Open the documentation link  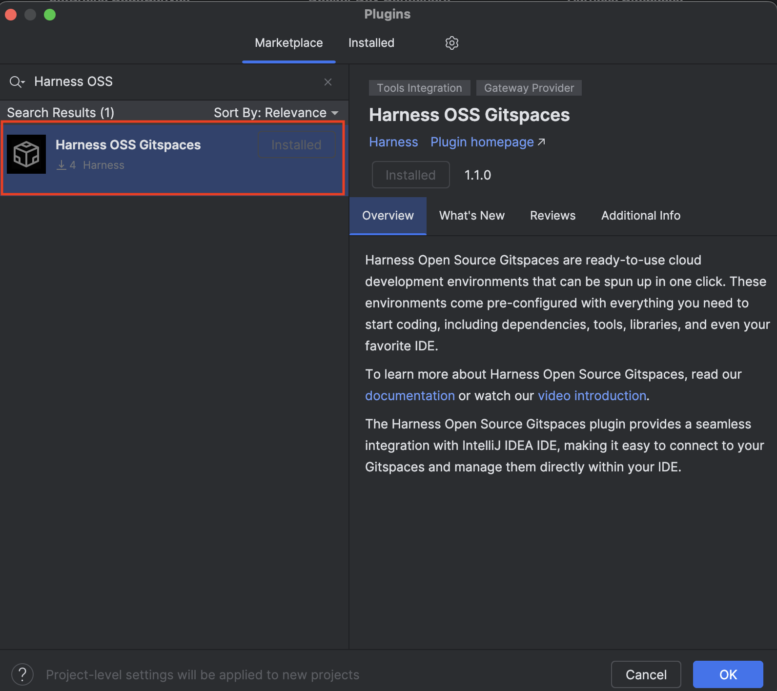point(409,396)
